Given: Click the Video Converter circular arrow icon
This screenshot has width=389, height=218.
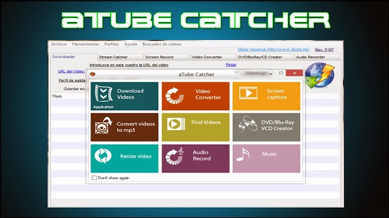Looking at the screenshot, I should pyautogui.click(x=174, y=96).
